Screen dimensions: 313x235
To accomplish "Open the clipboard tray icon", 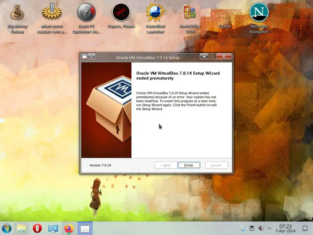I will [252, 228].
